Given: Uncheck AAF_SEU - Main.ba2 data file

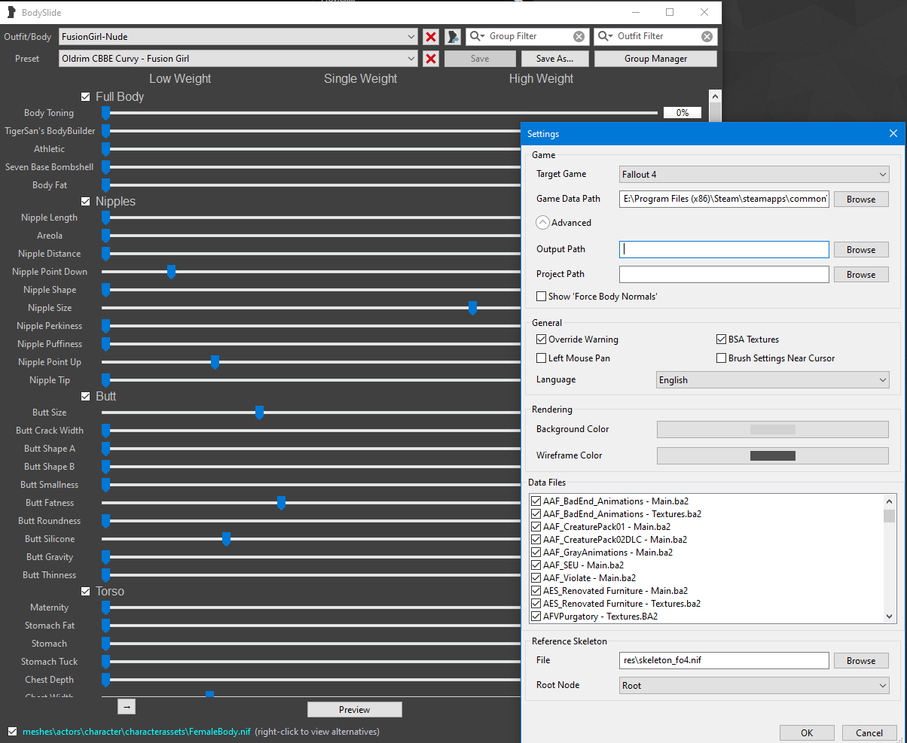Looking at the screenshot, I should (536, 565).
